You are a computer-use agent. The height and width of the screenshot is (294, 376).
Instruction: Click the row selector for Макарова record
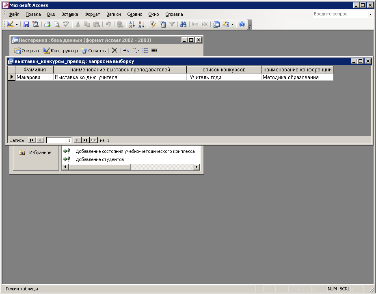click(11, 77)
